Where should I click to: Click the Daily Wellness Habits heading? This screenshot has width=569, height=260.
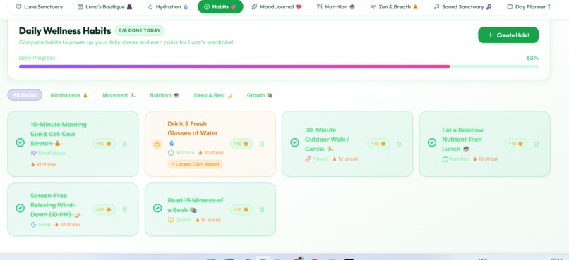(x=65, y=31)
